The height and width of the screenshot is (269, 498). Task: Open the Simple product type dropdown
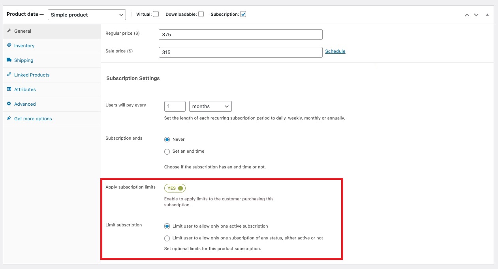coord(87,15)
